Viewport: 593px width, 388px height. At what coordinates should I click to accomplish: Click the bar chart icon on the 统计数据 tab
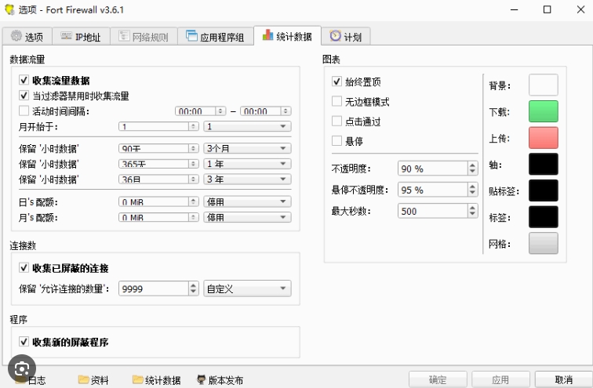[267, 34]
